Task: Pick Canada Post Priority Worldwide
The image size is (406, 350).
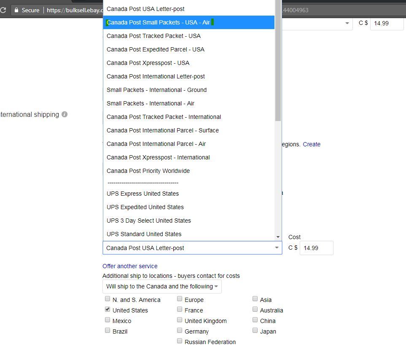Action: [189, 170]
